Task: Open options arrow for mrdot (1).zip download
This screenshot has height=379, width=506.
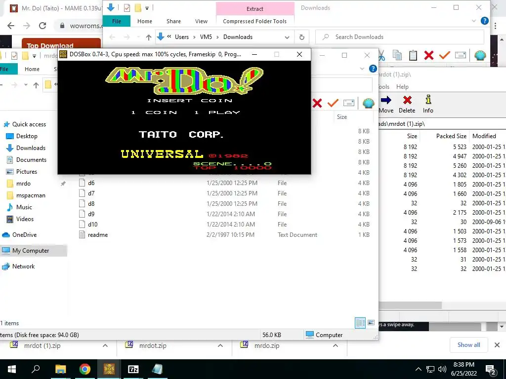Action: pyautogui.click(x=105, y=345)
